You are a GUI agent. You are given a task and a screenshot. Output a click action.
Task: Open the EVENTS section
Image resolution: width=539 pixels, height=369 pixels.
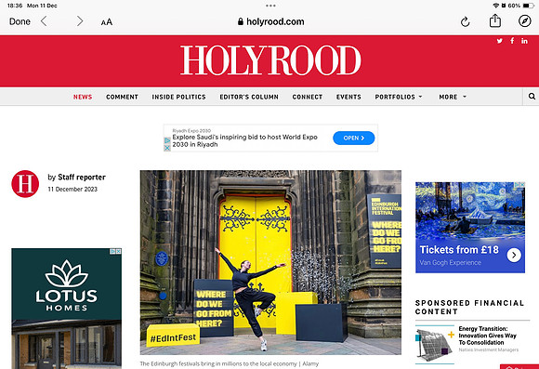tap(348, 97)
